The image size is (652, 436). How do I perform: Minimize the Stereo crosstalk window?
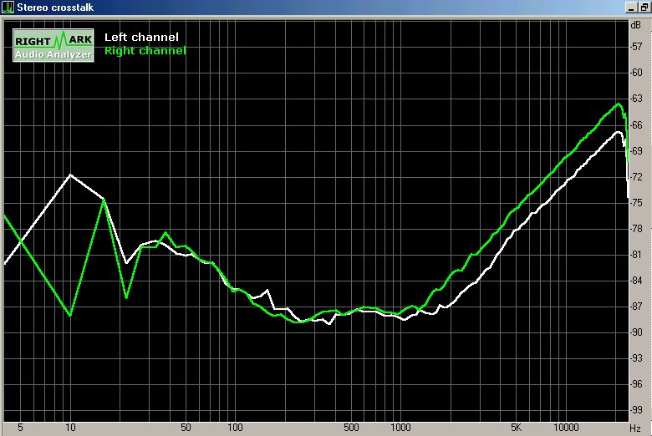click(632, 8)
